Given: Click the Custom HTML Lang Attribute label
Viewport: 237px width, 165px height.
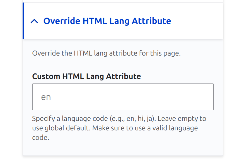Looking at the screenshot, I should click(86, 76).
